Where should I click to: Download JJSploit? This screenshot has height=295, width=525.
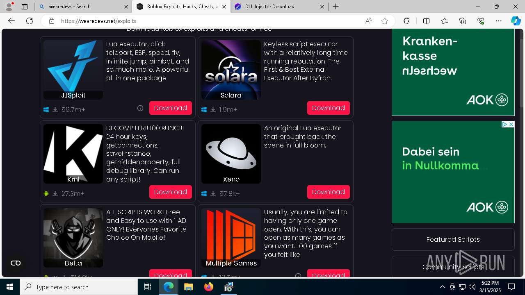coord(171,108)
